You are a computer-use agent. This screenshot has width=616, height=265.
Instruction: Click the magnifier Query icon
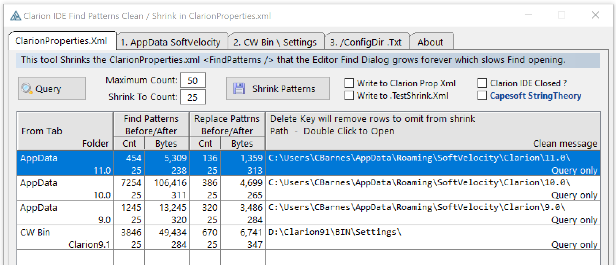pyautogui.click(x=27, y=88)
